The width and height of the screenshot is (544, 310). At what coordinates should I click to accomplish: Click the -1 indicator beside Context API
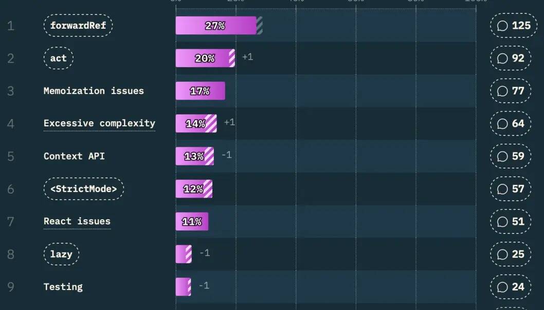226,155
